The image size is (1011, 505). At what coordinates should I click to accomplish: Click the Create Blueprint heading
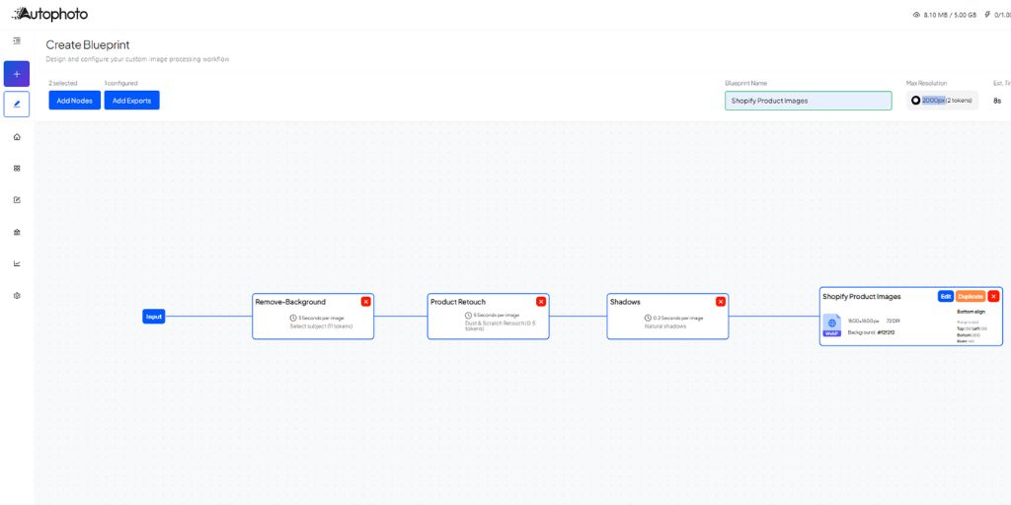pos(88,45)
